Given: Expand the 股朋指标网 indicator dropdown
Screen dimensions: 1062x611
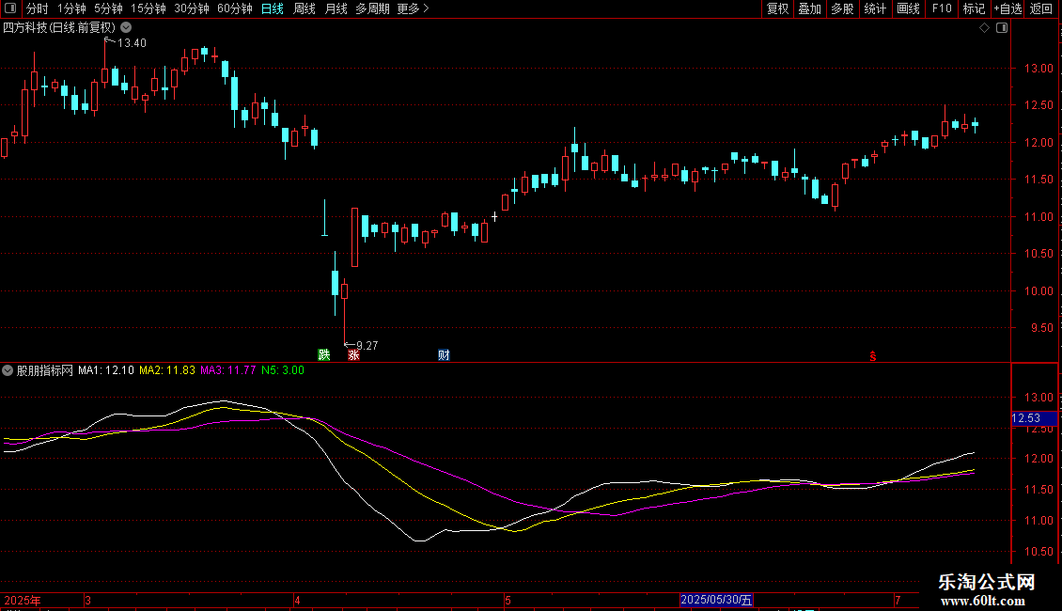Looking at the screenshot, I should coord(8,370).
